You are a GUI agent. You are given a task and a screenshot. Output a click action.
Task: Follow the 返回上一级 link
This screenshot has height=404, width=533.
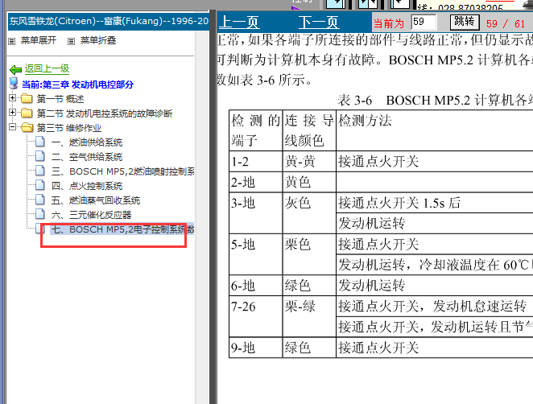pos(47,69)
